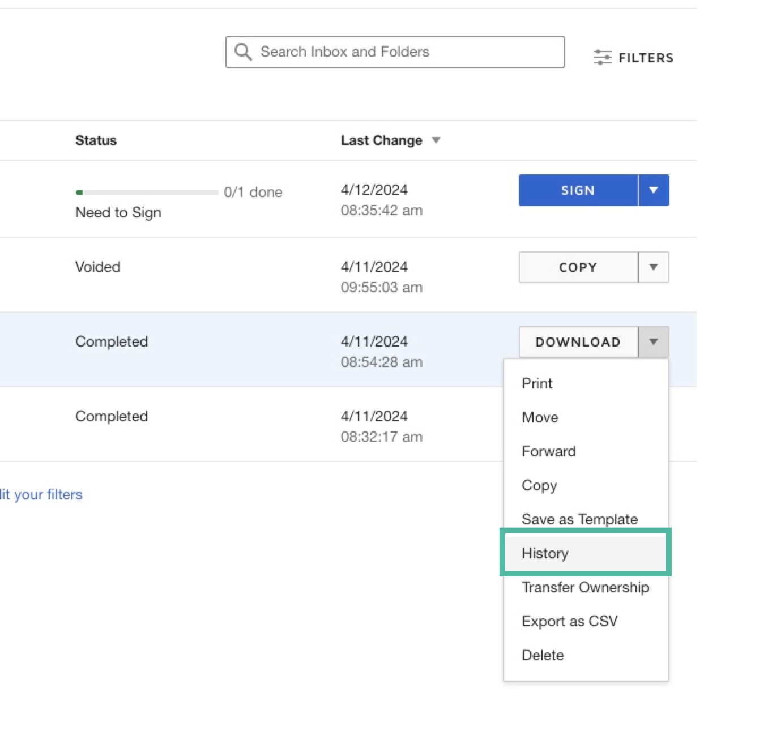Choose Print from the open menu
768x735 pixels.
536,383
